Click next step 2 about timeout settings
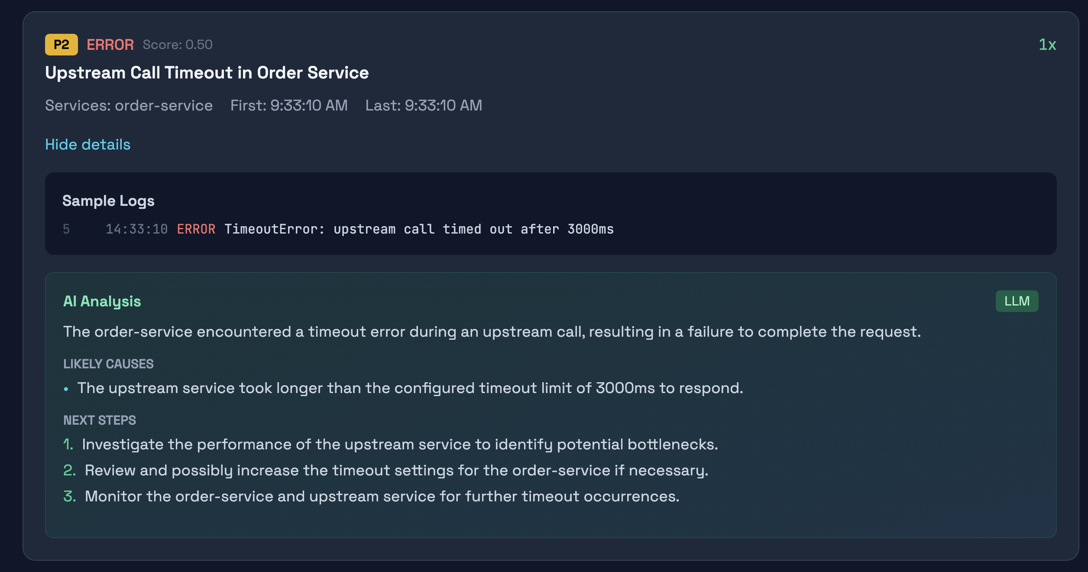Screen dimensions: 1088x572 click(396, 470)
